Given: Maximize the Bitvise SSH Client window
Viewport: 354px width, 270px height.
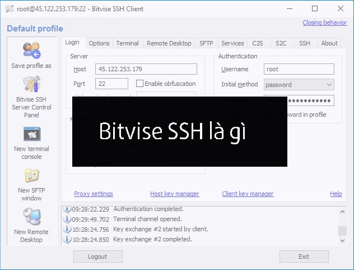Looking at the screenshot, I should point(315,8).
